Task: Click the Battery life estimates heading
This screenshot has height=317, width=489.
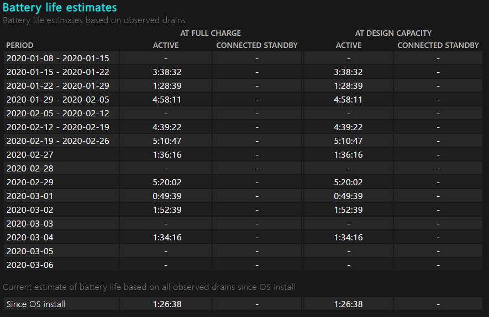Action: [60, 8]
